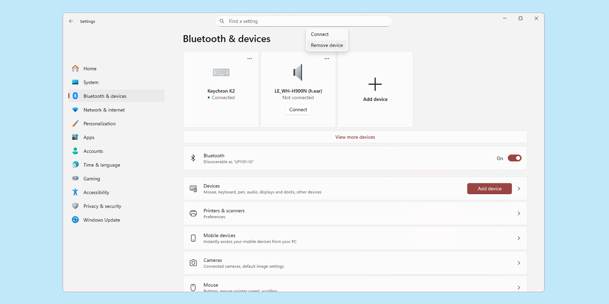Turn off the Bluetooth toggle
The height and width of the screenshot is (304, 609).
514,158
